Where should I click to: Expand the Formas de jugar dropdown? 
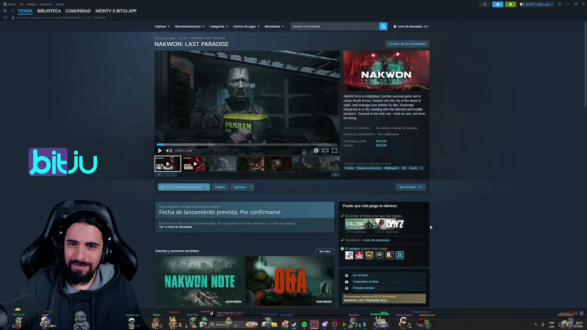[x=246, y=26]
